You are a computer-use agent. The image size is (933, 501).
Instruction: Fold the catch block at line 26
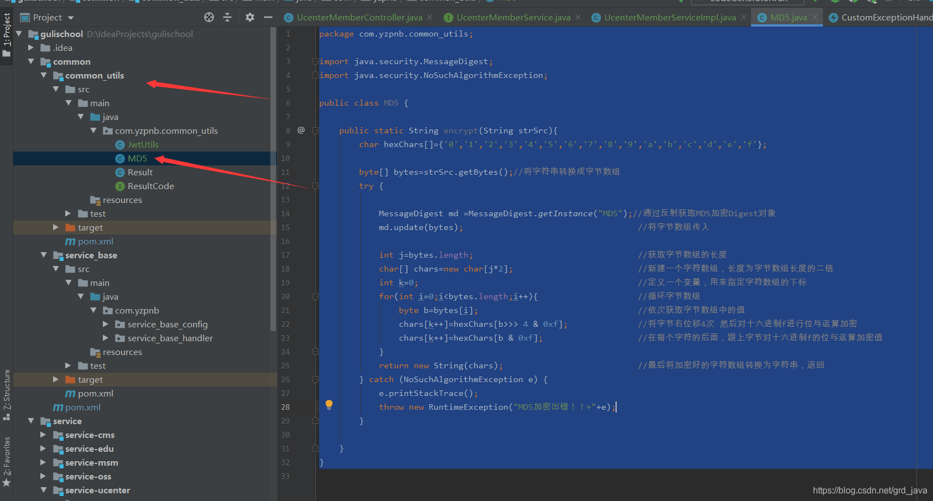315,379
